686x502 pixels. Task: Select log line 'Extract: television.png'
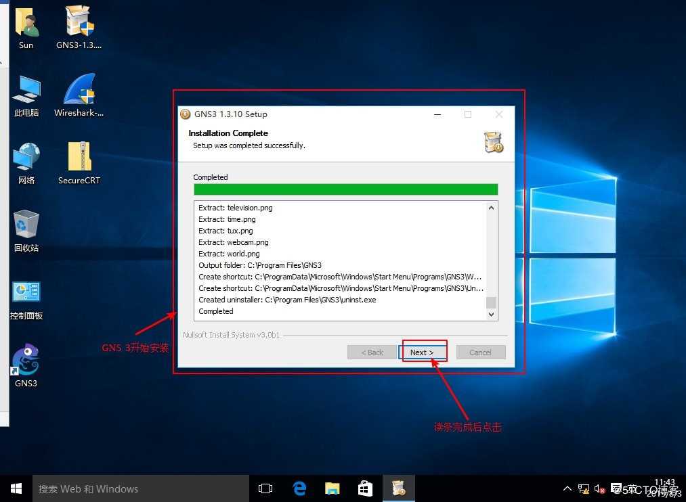[236, 208]
